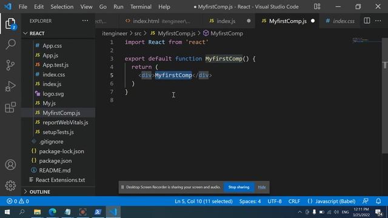Open App.test.js in the explorer

55,65
